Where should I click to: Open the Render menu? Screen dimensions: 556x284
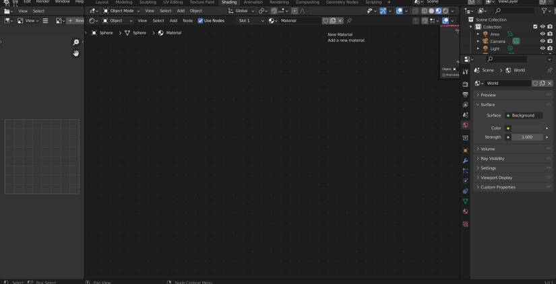coord(42,2)
